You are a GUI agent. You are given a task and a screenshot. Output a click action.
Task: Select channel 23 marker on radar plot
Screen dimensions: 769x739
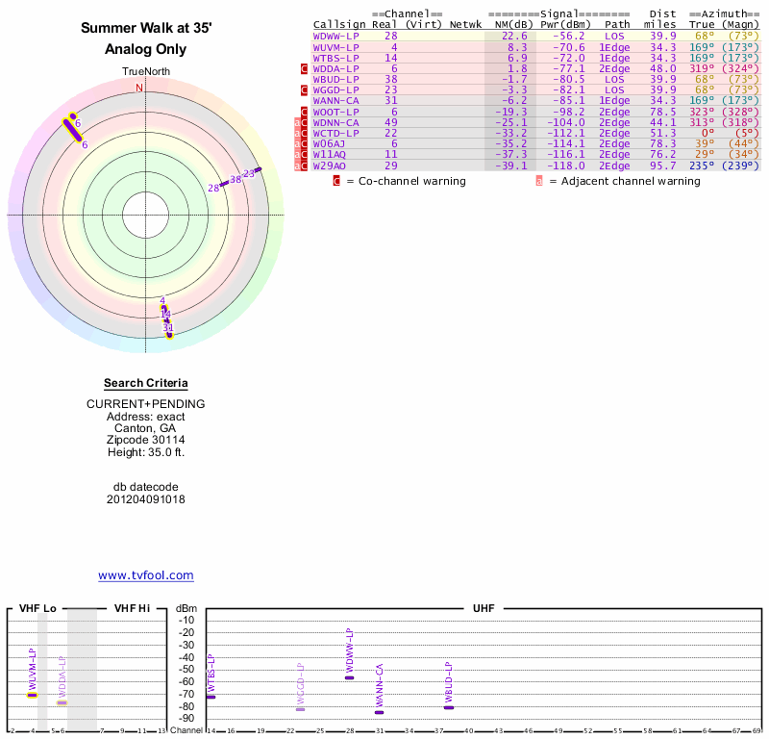[x=249, y=173]
